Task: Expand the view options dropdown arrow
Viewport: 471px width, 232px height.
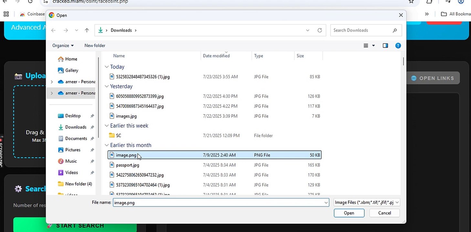Action: point(373,46)
